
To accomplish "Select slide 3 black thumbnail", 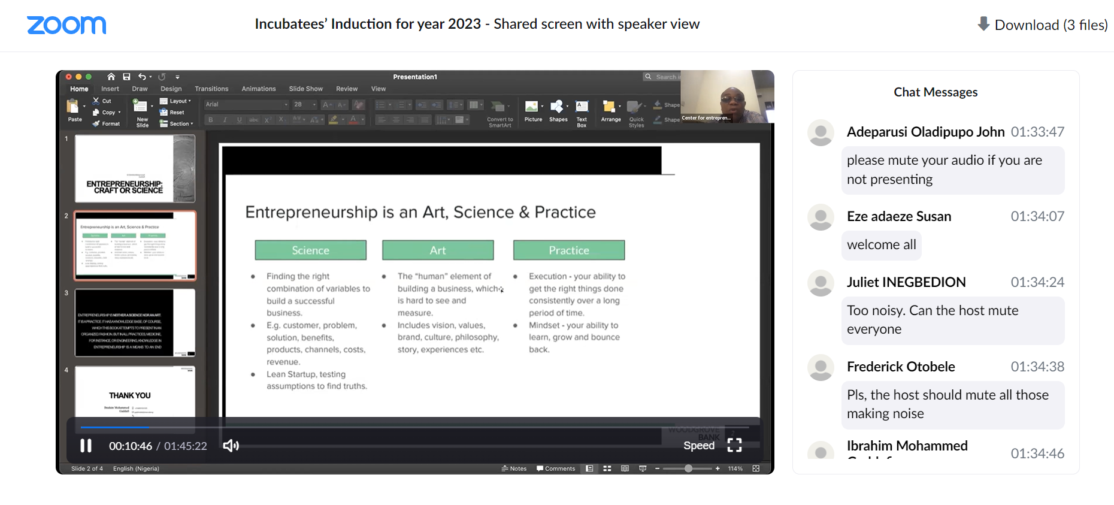I will point(135,323).
